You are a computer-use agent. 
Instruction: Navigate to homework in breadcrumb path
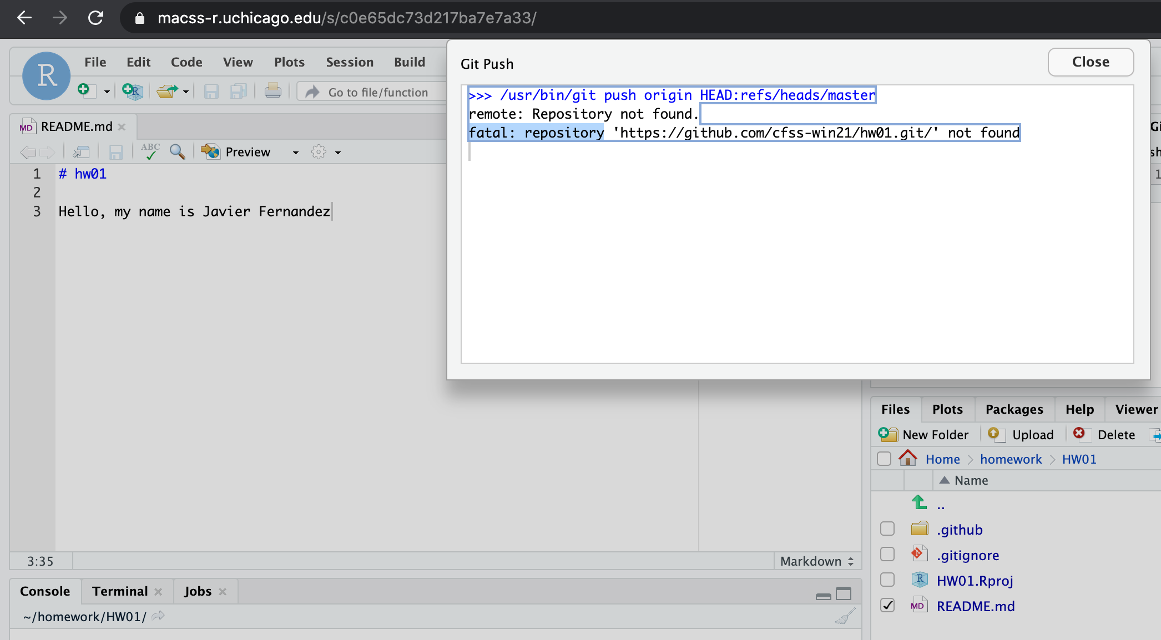tap(1011, 459)
